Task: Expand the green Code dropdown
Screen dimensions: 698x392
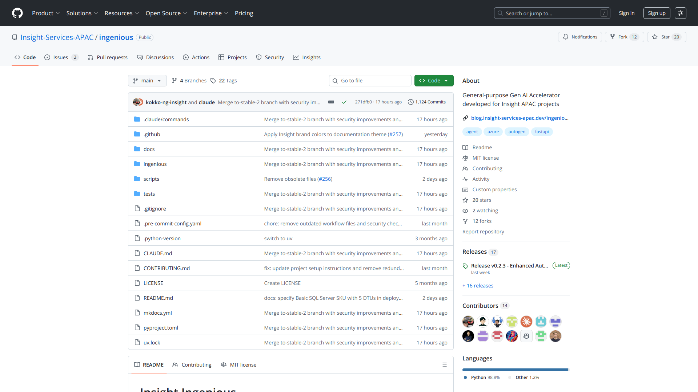Action: coord(434,81)
